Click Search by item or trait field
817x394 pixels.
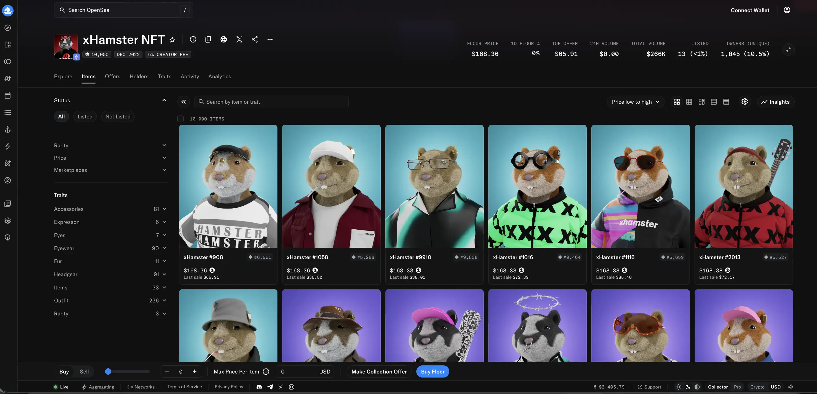(x=271, y=102)
